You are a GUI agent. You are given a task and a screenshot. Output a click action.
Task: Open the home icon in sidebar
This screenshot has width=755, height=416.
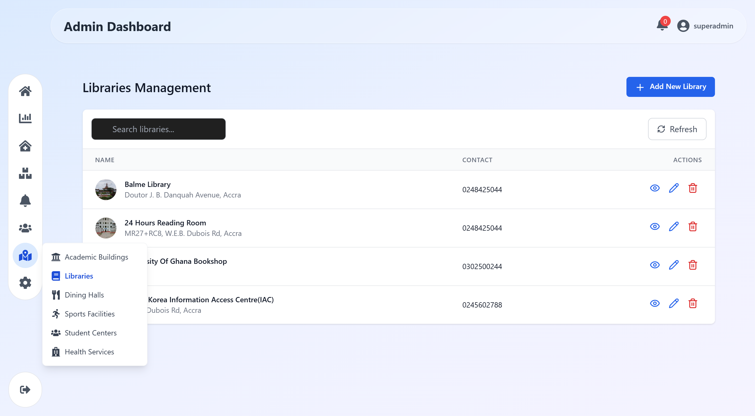coord(25,91)
